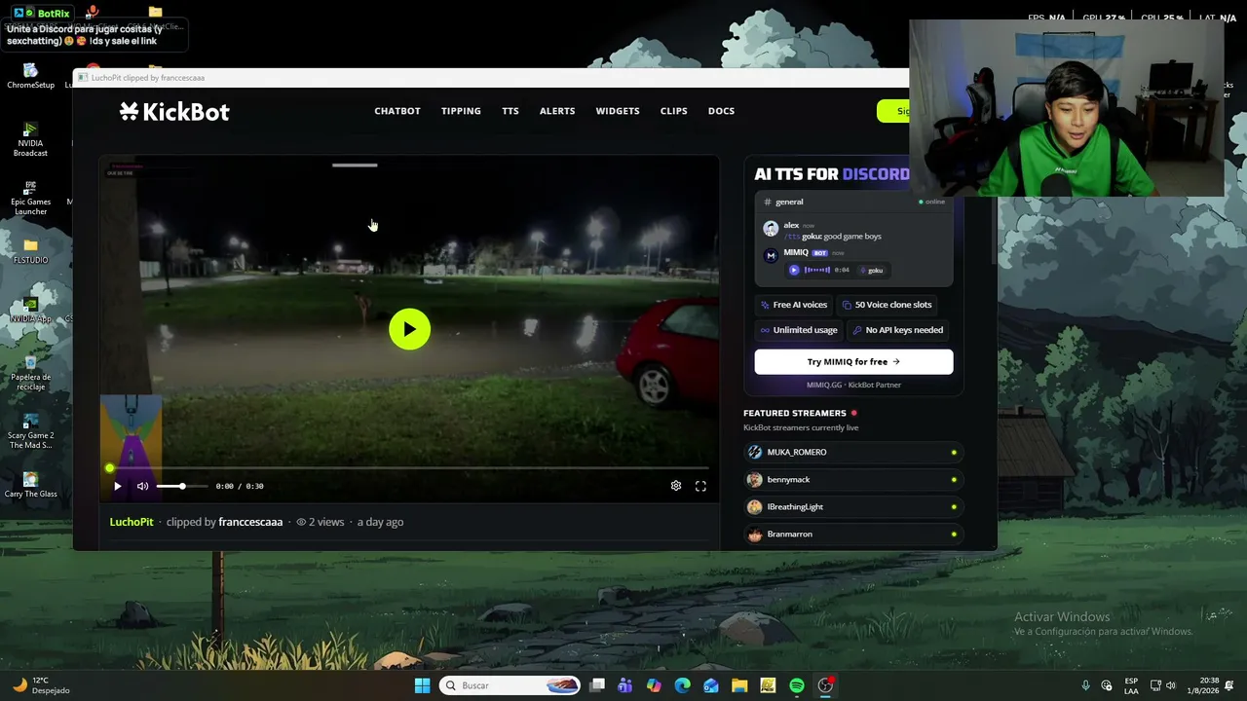Toggle fullscreen for the clip
Image resolution: width=1247 pixels, height=701 pixels.
pos(700,486)
